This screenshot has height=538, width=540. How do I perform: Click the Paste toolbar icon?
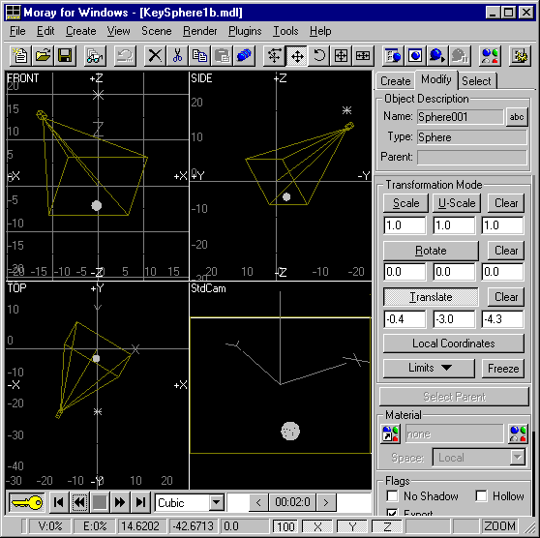coord(223,55)
